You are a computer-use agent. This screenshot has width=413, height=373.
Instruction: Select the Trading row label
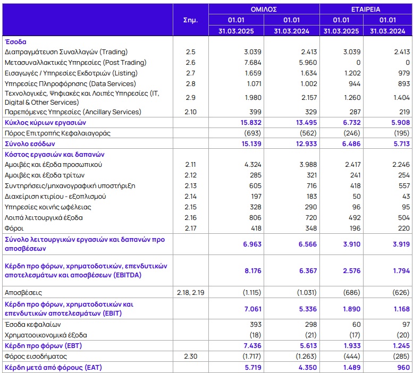[x=66, y=52]
